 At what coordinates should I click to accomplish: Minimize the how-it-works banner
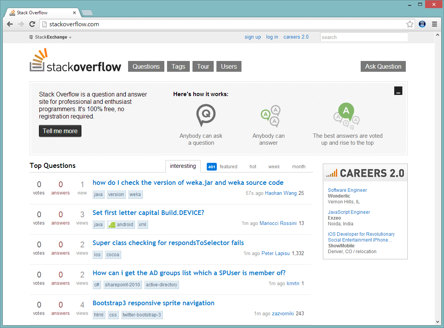click(x=398, y=91)
